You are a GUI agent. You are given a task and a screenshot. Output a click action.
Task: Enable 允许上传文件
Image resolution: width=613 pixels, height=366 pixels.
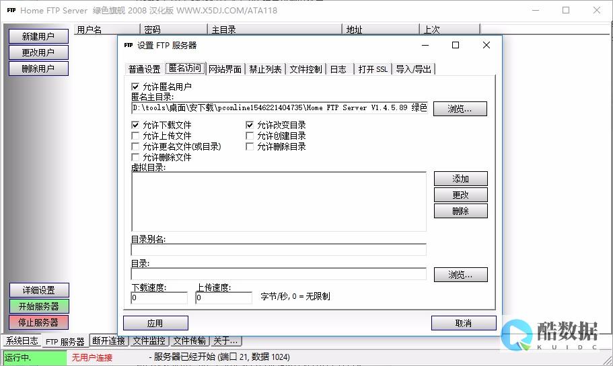pyautogui.click(x=135, y=136)
